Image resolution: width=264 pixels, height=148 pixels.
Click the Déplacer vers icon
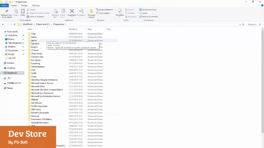56,11
